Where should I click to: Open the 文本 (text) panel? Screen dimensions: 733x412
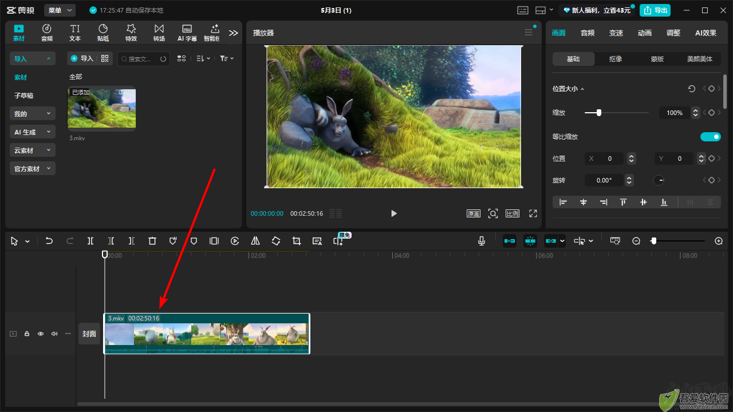tap(75, 33)
